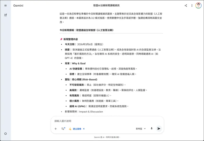Activate microphone voice input
Screen dimensions: 204x141
coord(152,129)
